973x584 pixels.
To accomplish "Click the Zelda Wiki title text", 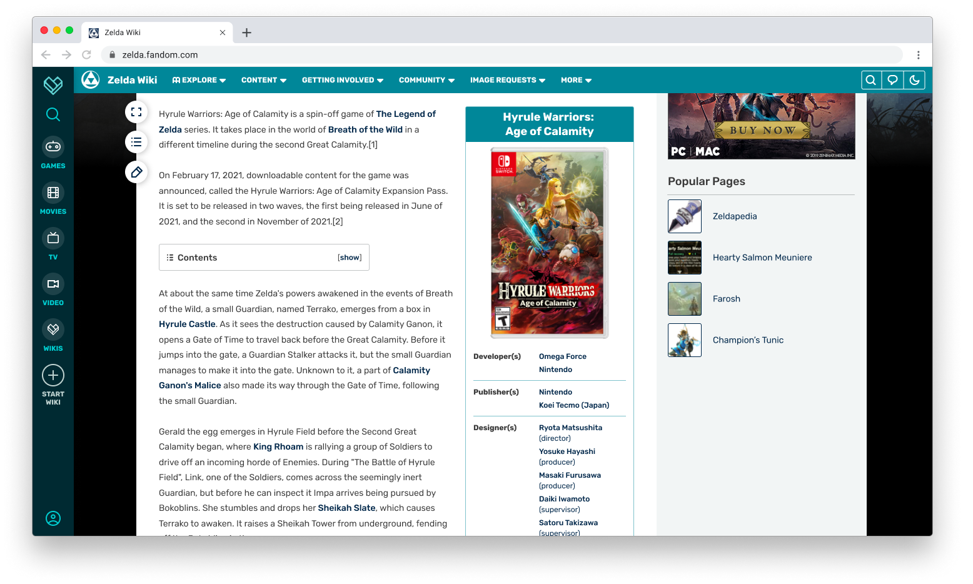I will (x=133, y=80).
